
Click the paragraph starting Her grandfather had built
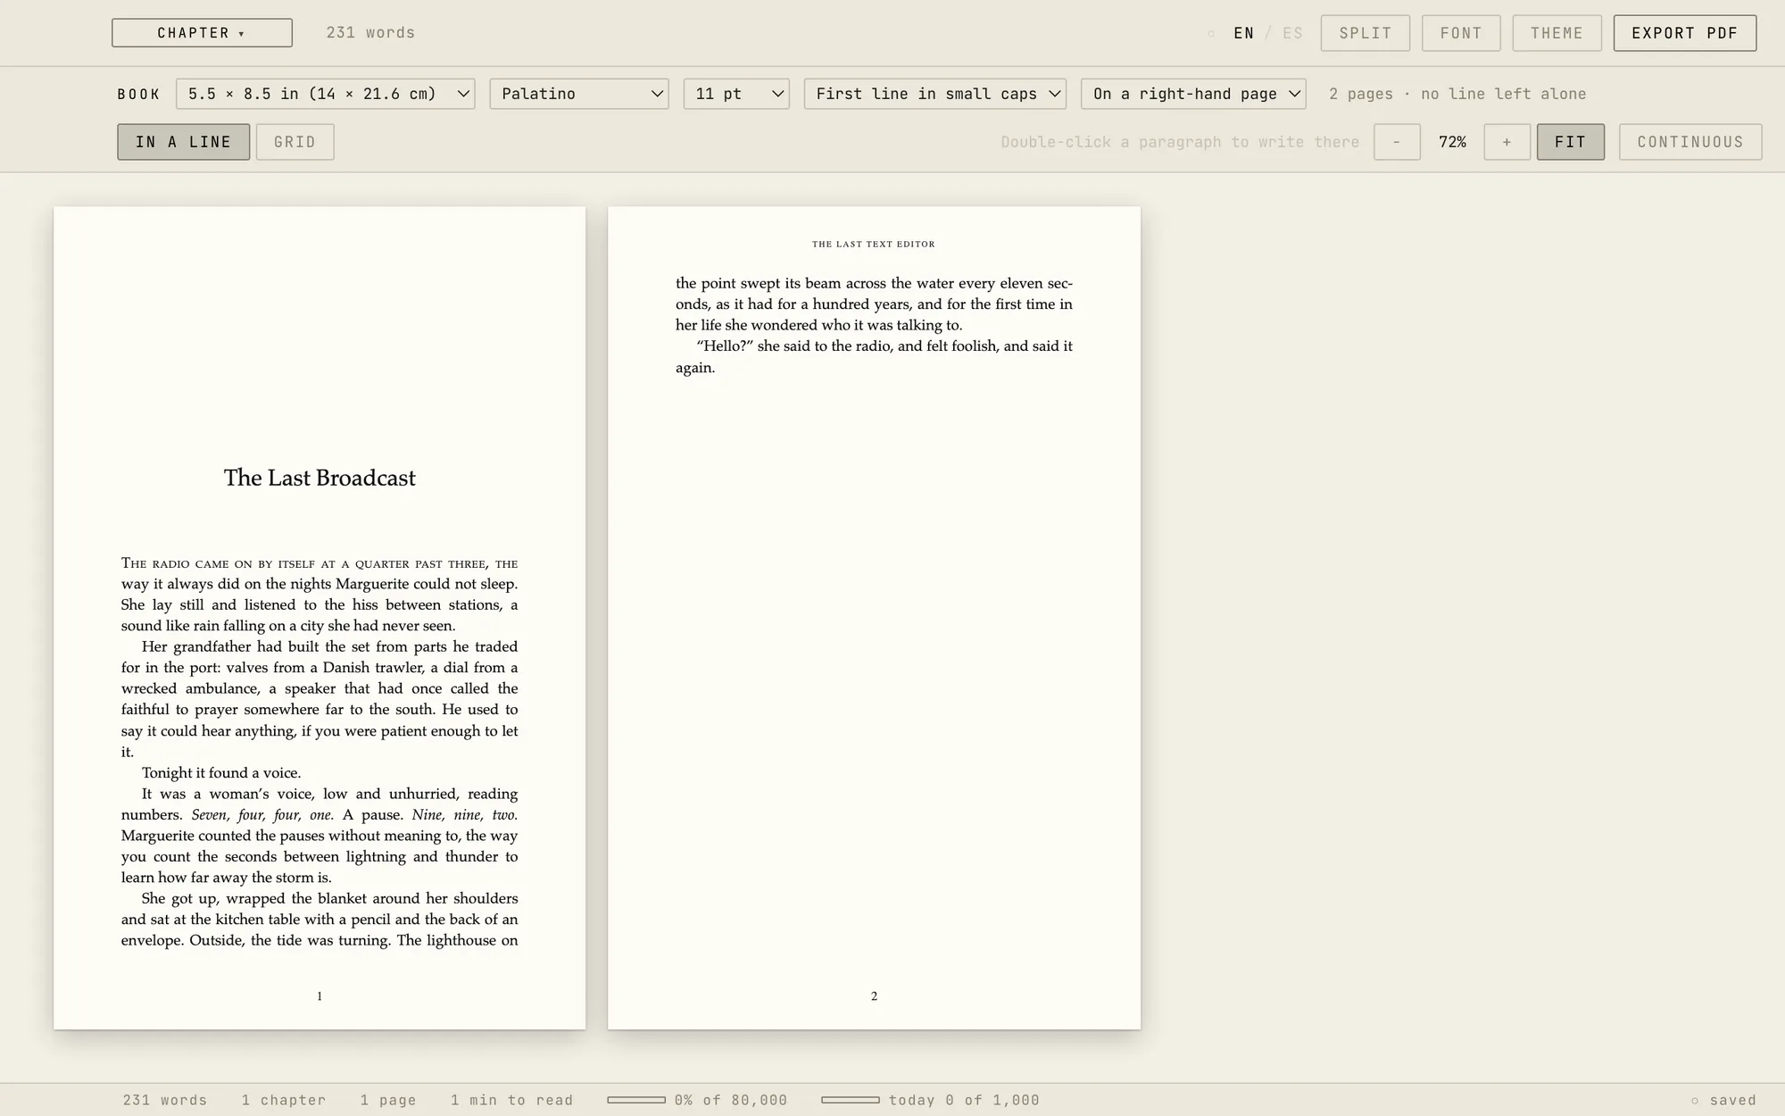pos(320,699)
